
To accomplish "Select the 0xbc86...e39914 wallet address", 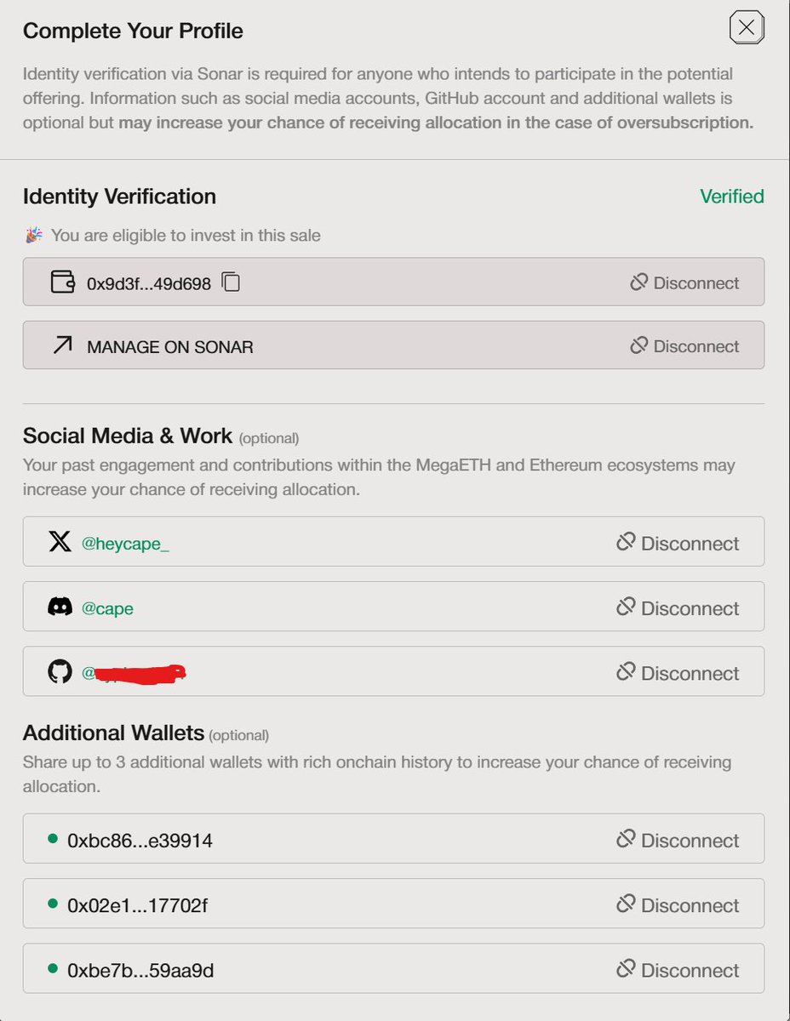I will (140, 841).
